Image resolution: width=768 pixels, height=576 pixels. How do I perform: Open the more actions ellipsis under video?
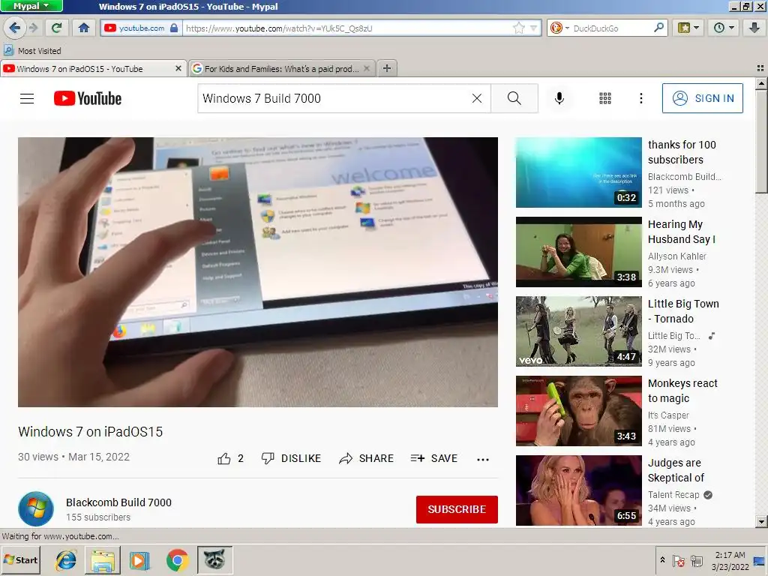pyautogui.click(x=483, y=459)
